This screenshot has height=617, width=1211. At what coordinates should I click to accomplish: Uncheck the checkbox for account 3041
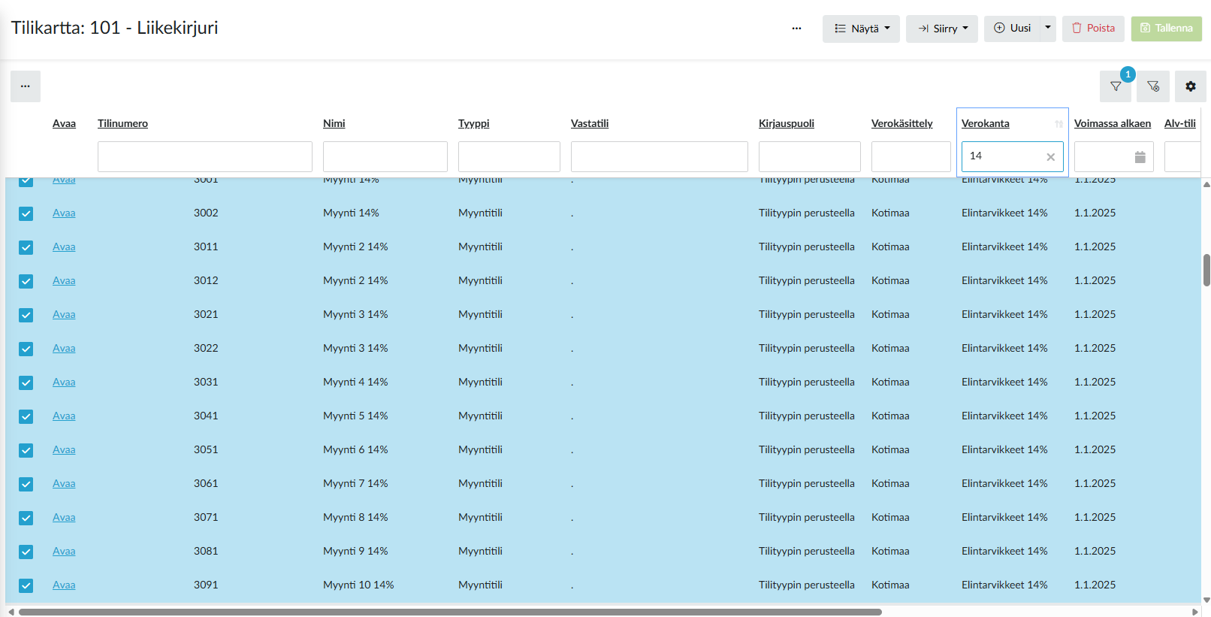[x=26, y=416]
